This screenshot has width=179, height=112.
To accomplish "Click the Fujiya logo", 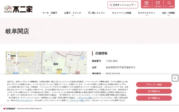I will [x=18, y=9].
